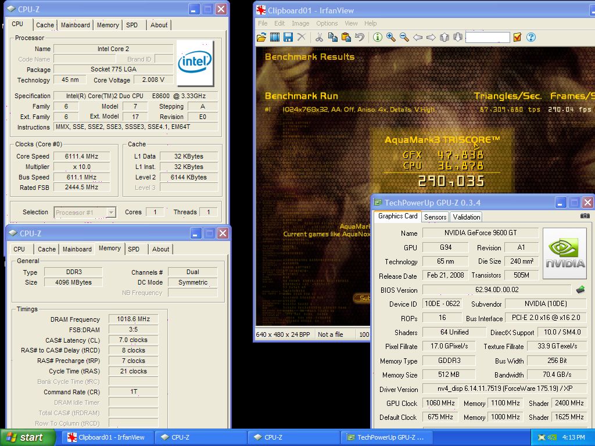Click the down arrow icon in IrfanView toolbar

(x=458, y=37)
